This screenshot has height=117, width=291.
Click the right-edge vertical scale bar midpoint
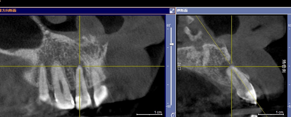[289, 66]
